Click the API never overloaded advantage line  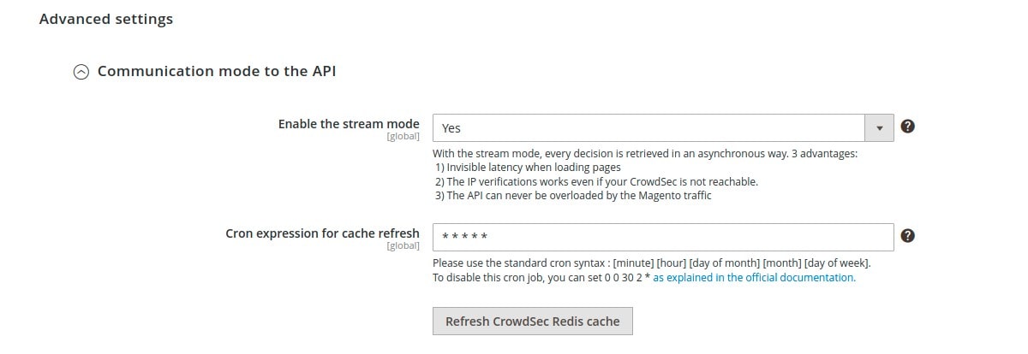click(574, 196)
